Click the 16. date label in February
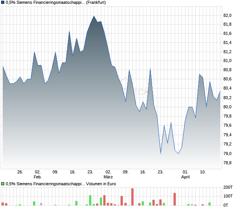This screenshot has width=238, height=209. click(73, 172)
